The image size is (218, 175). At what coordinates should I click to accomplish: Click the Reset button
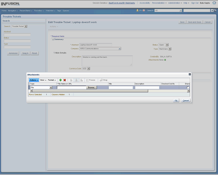(34, 53)
